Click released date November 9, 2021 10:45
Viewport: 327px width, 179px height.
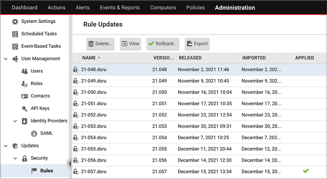coord(203,81)
